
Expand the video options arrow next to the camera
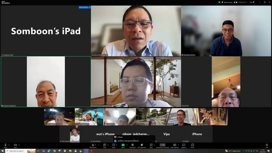pos(19,145)
